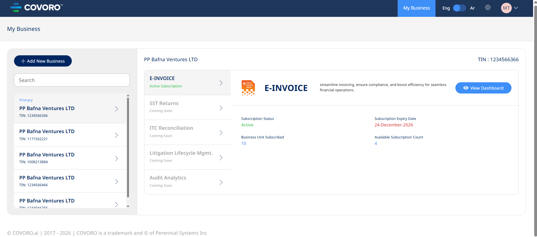Click chevron beside ITC Reconciliation

coord(221,133)
